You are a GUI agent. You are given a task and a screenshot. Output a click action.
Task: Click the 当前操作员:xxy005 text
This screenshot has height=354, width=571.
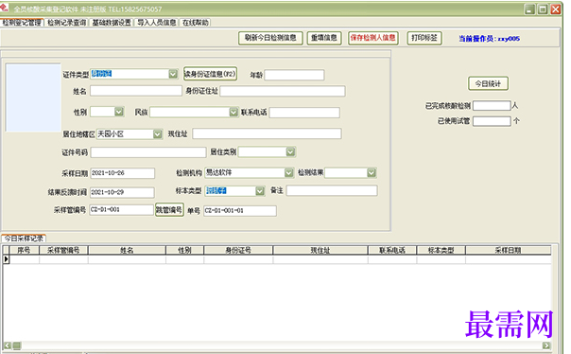click(489, 39)
